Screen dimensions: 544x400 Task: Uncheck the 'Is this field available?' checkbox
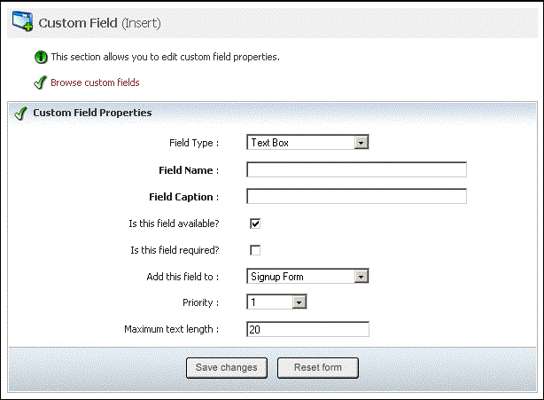[x=255, y=224]
